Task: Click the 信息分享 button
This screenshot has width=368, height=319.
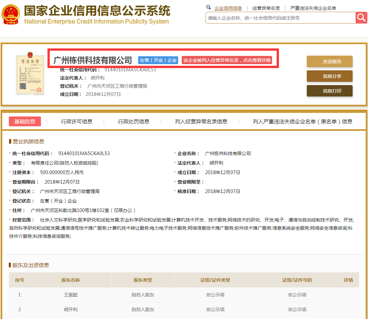Action: pyautogui.click(x=329, y=76)
